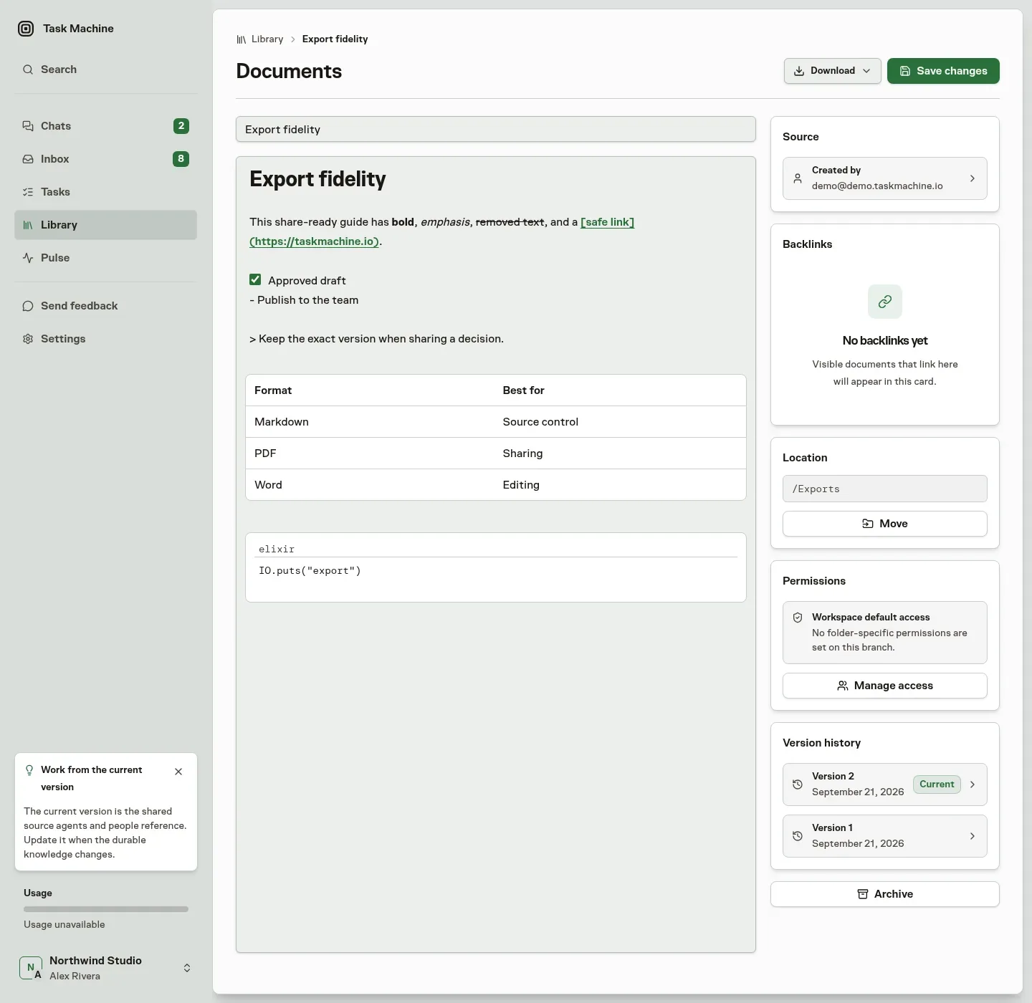
Task: Click the Pulse activity icon
Action: [x=28, y=258]
